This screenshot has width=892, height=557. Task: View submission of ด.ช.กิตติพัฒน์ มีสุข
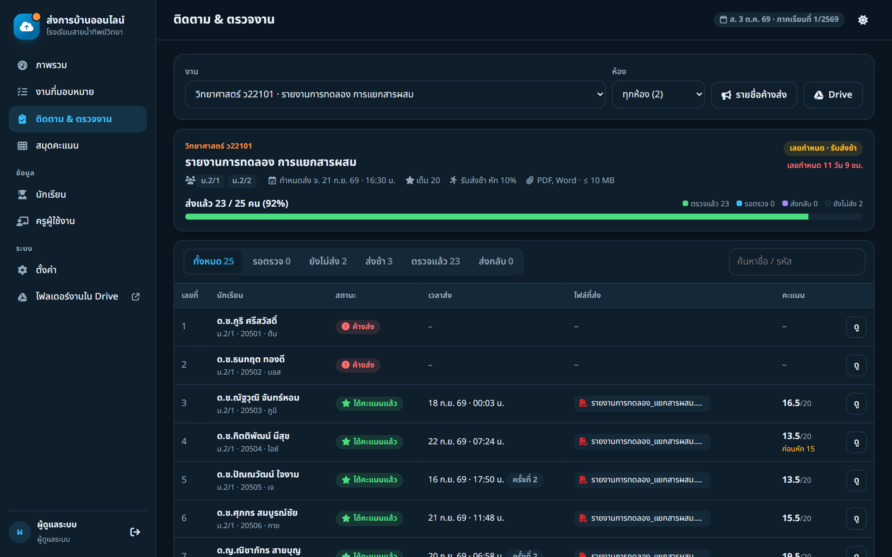tap(856, 442)
